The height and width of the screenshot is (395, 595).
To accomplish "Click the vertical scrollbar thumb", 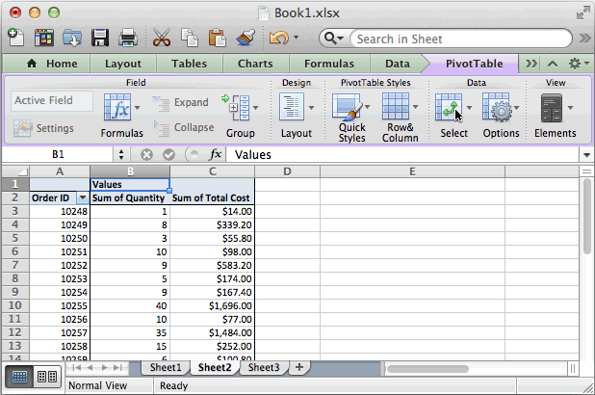I will [587, 216].
